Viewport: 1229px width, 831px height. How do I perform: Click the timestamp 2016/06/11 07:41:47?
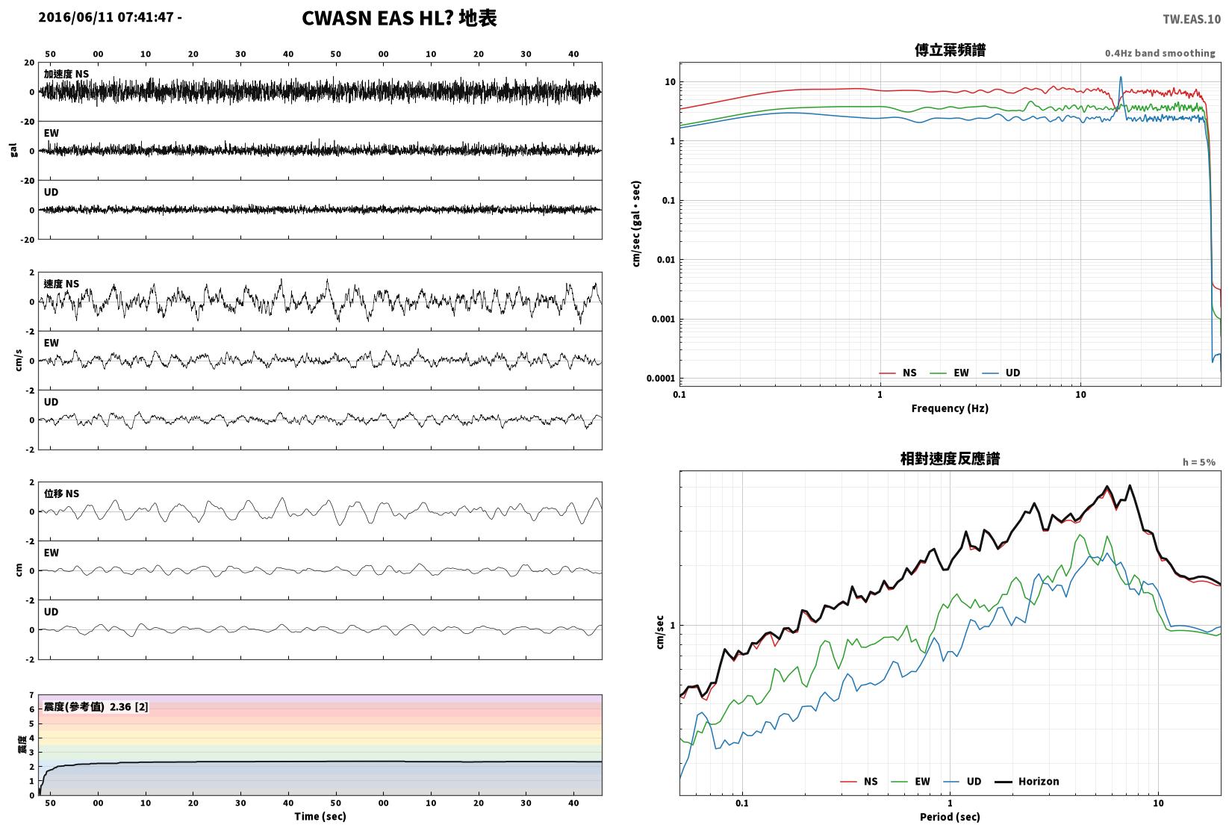108,16
